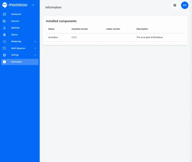
Task: Click the Dashboard grid icon
Action: click(x=4, y=14)
